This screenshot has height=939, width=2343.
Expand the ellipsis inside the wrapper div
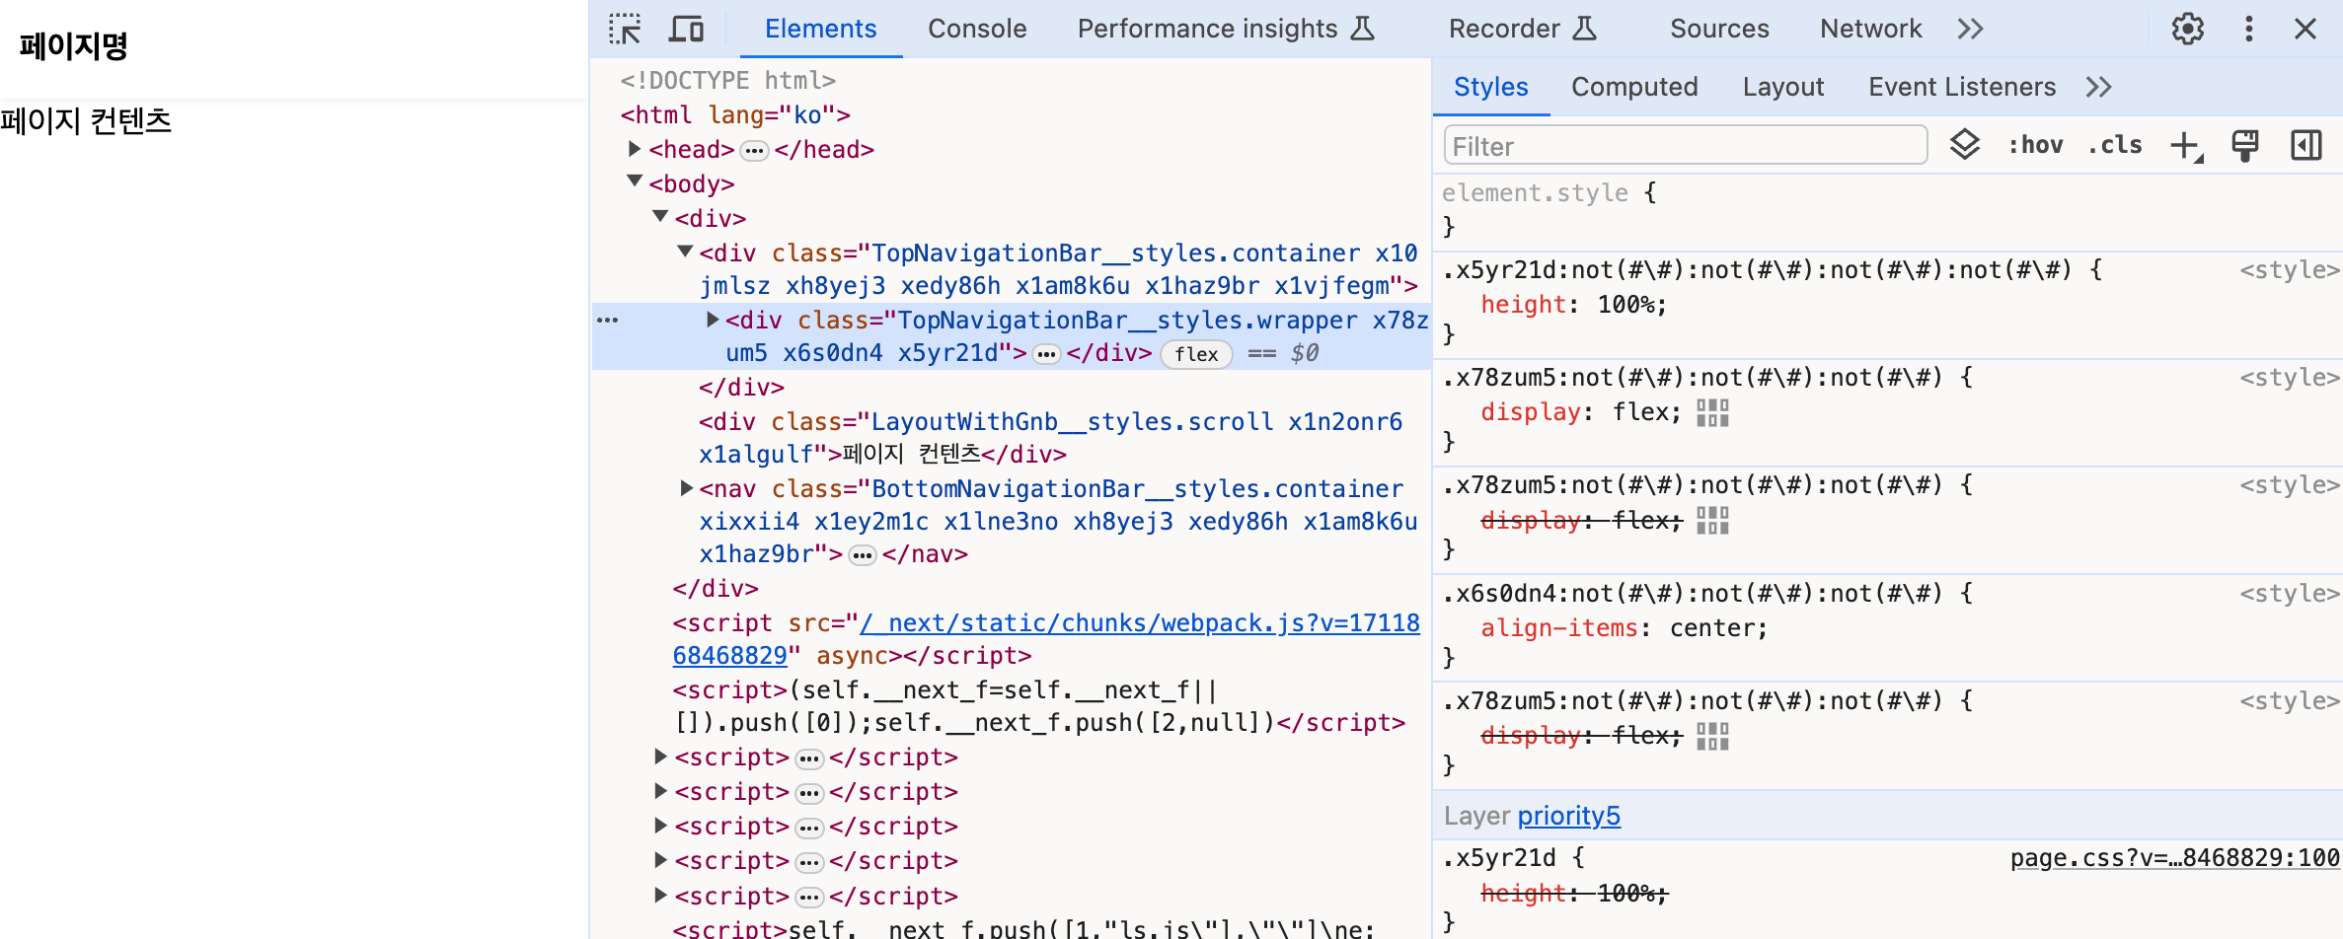pos(1046,354)
